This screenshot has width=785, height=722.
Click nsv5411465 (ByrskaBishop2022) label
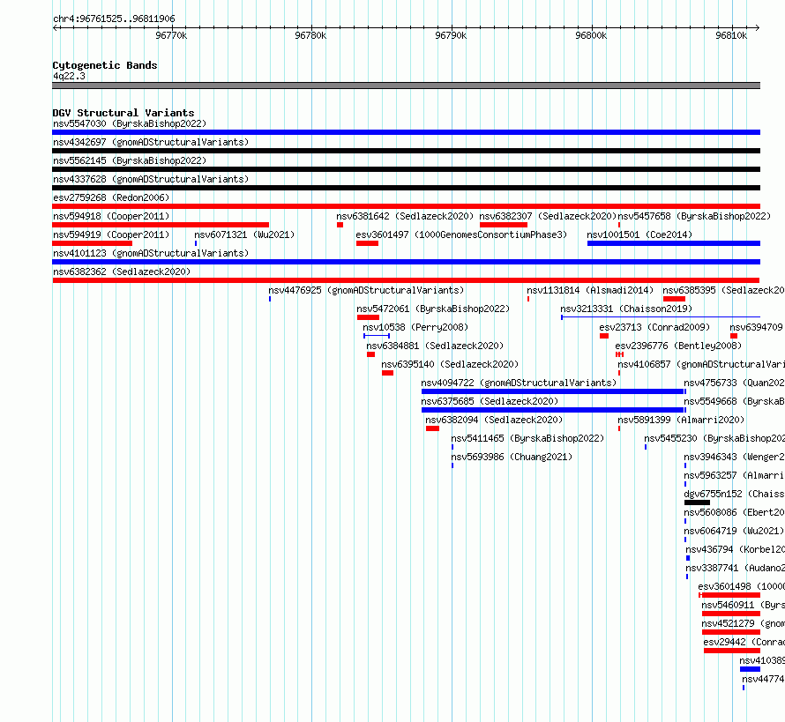point(527,438)
